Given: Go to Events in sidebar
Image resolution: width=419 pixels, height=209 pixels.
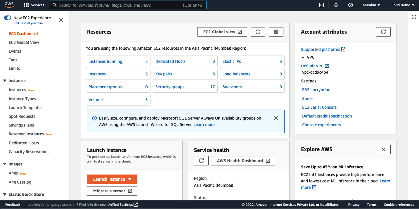Looking at the screenshot, I should click(15, 51).
